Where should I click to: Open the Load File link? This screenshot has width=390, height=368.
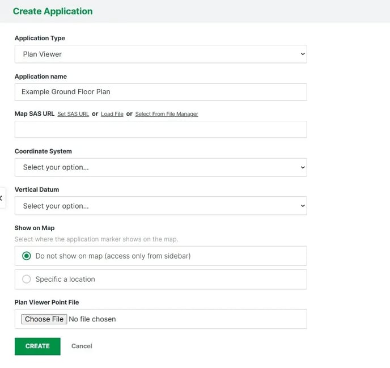tap(112, 114)
